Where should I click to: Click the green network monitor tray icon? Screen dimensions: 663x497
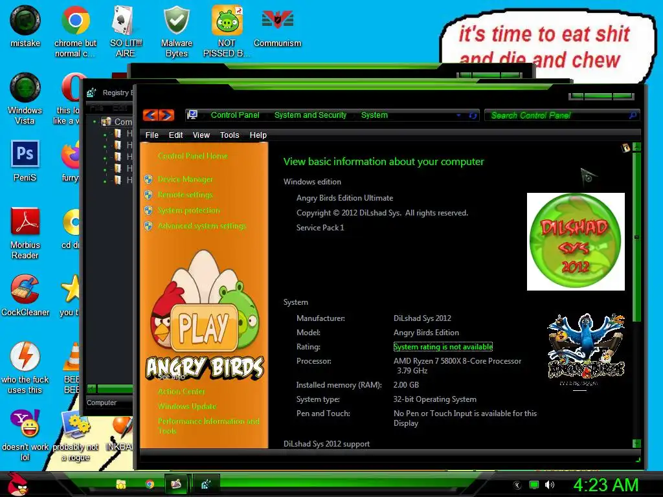click(534, 485)
